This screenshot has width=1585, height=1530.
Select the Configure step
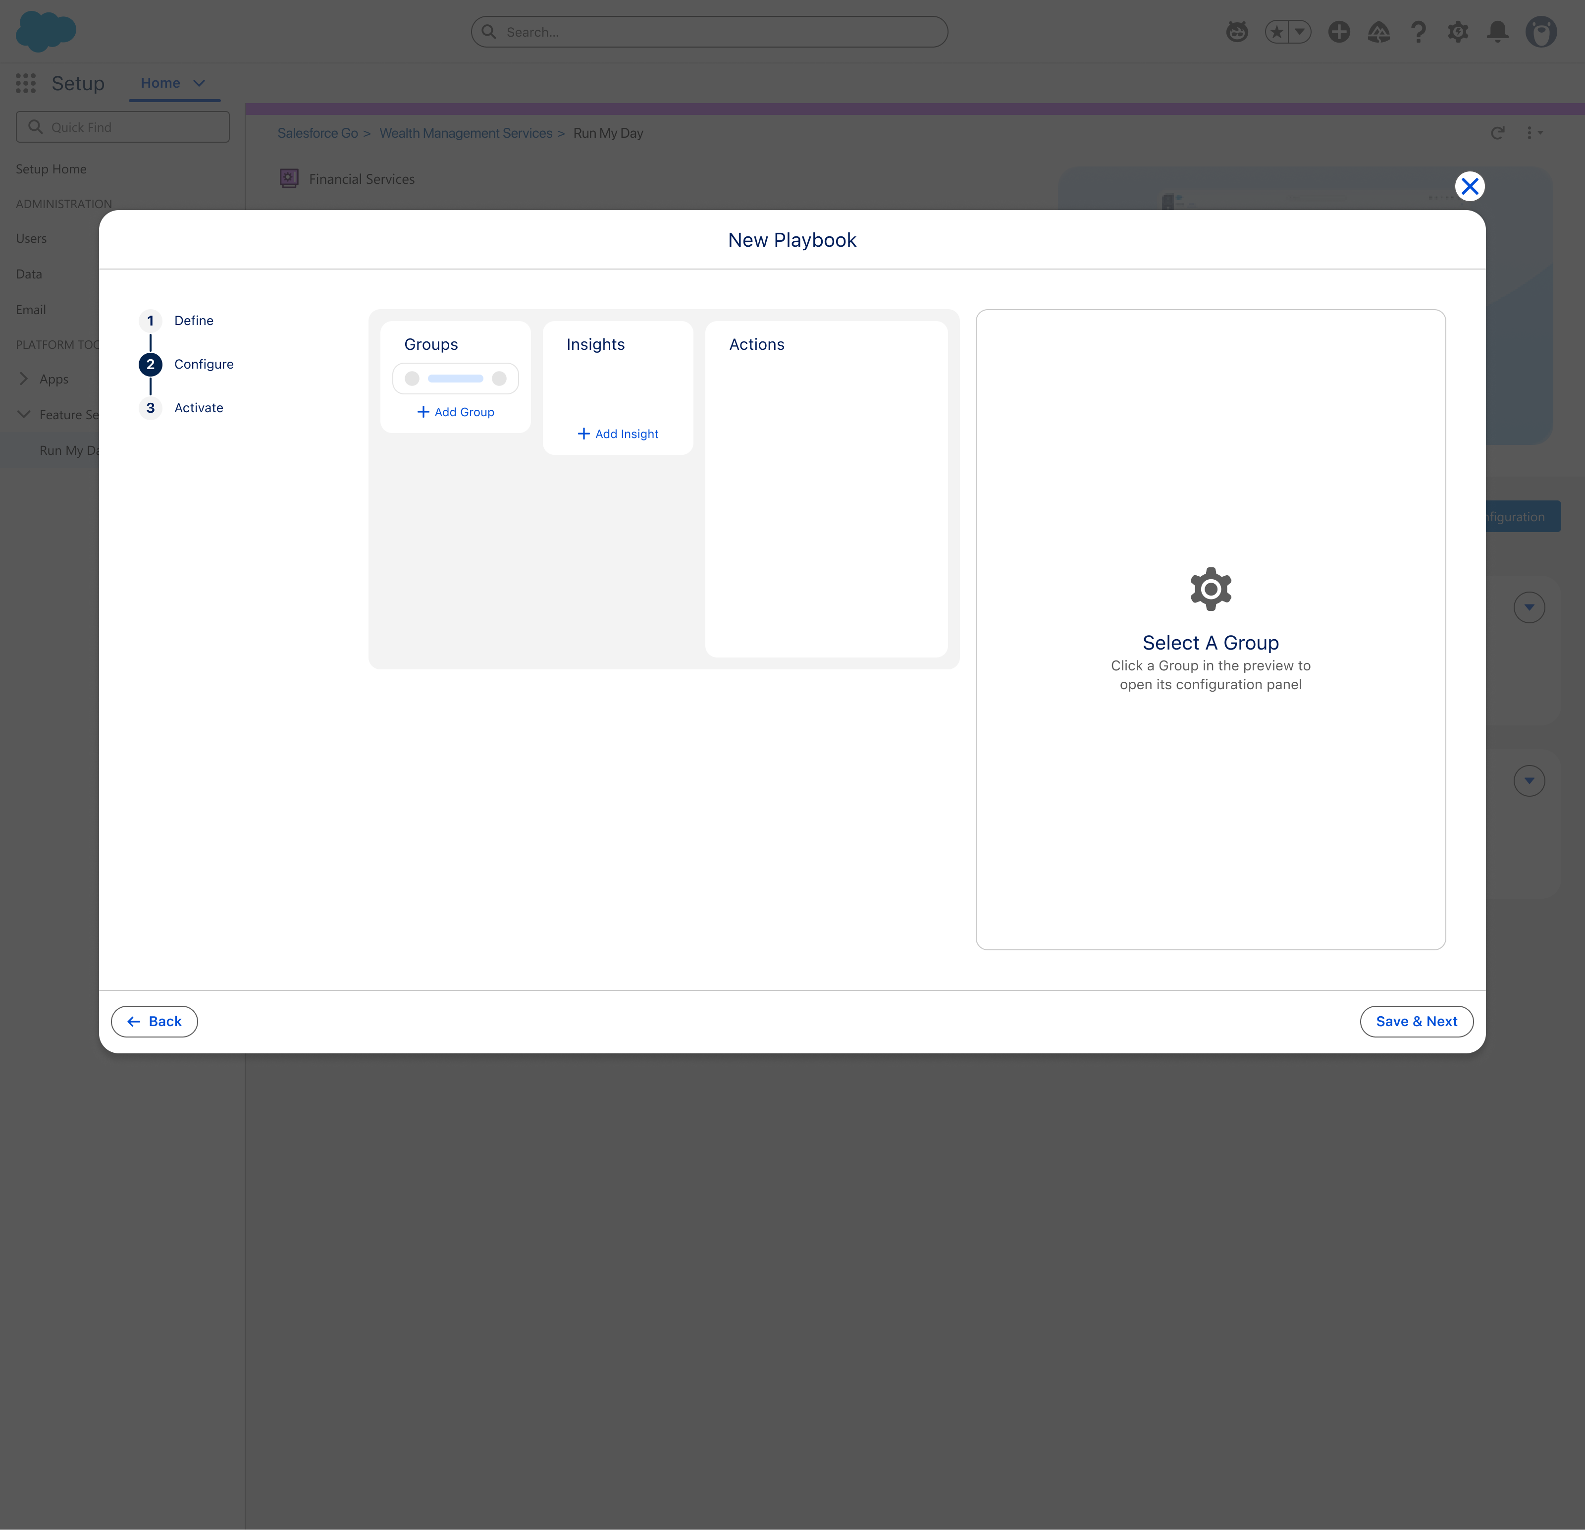[204, 364]
